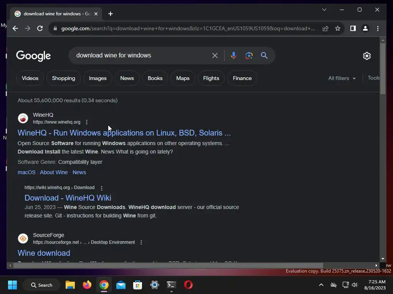Viewport: 393px width, 294px height.
Task: Follow the News sitelink under WineHQ
Action: coord(79,172)
